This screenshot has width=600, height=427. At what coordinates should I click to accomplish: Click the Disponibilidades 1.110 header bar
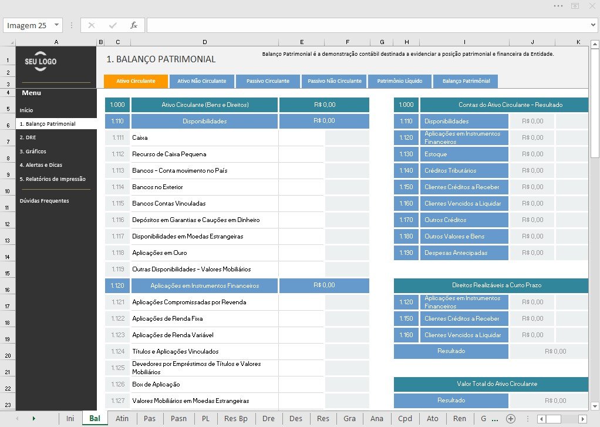tap(205, 122)
